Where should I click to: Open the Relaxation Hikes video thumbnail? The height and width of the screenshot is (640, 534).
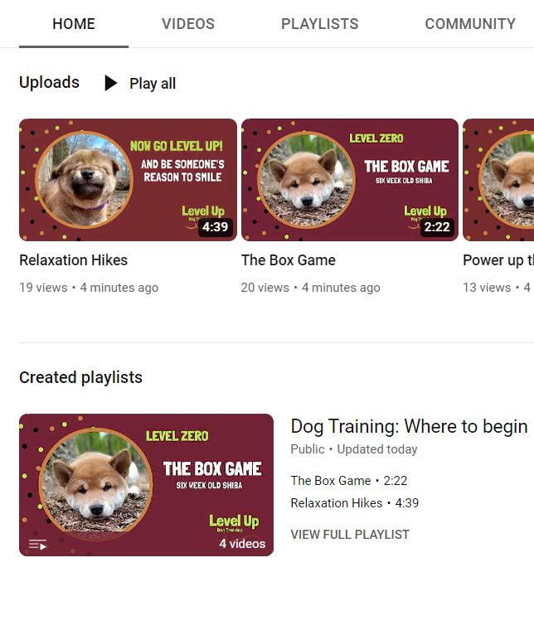[129, 180]
